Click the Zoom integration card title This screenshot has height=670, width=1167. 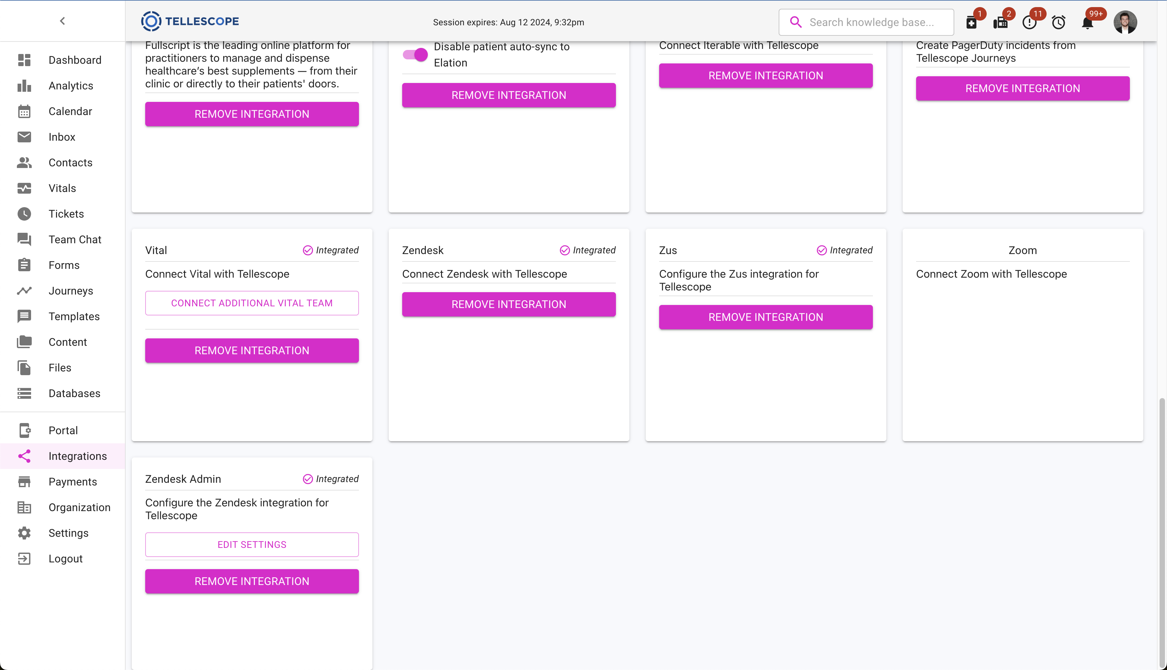pyautogui.click(x=1023, y=250)
